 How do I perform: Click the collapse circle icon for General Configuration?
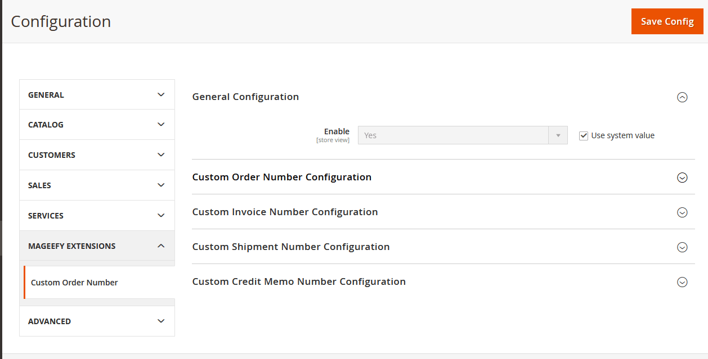pyautogui.click(x=682, y=97)
